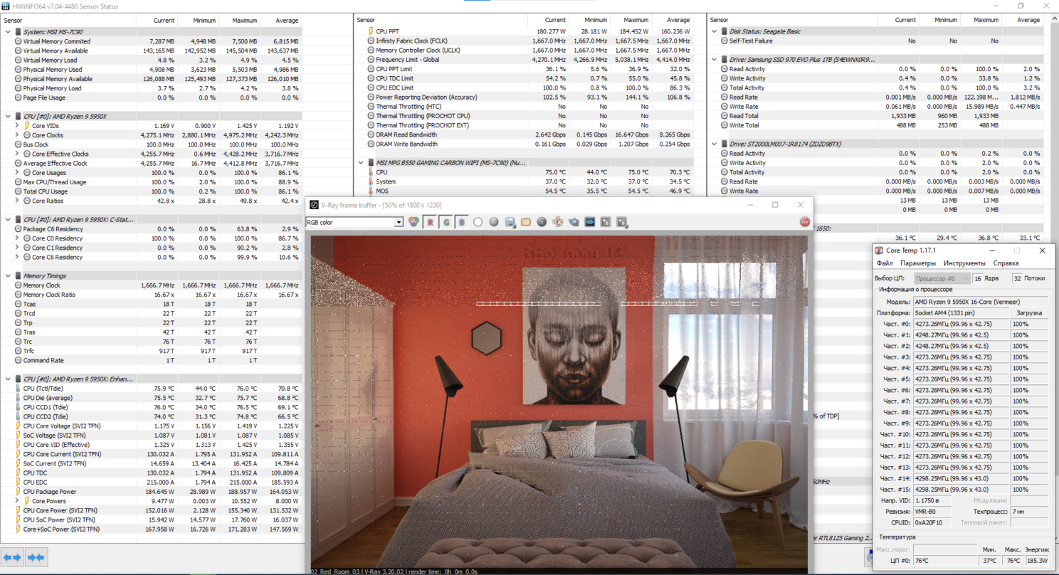
Task: Collapse the Memory Timings section
Action: click(9, 276)
